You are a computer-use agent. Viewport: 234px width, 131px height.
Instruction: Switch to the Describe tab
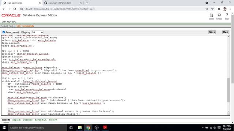(x=28, y=120)
